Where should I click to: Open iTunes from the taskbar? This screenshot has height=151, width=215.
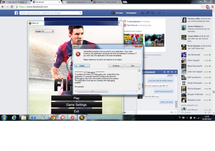33,118
